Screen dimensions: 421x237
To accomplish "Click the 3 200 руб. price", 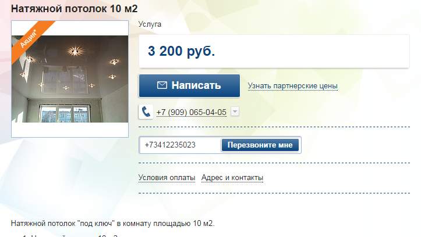I will (x=182, y=51).
